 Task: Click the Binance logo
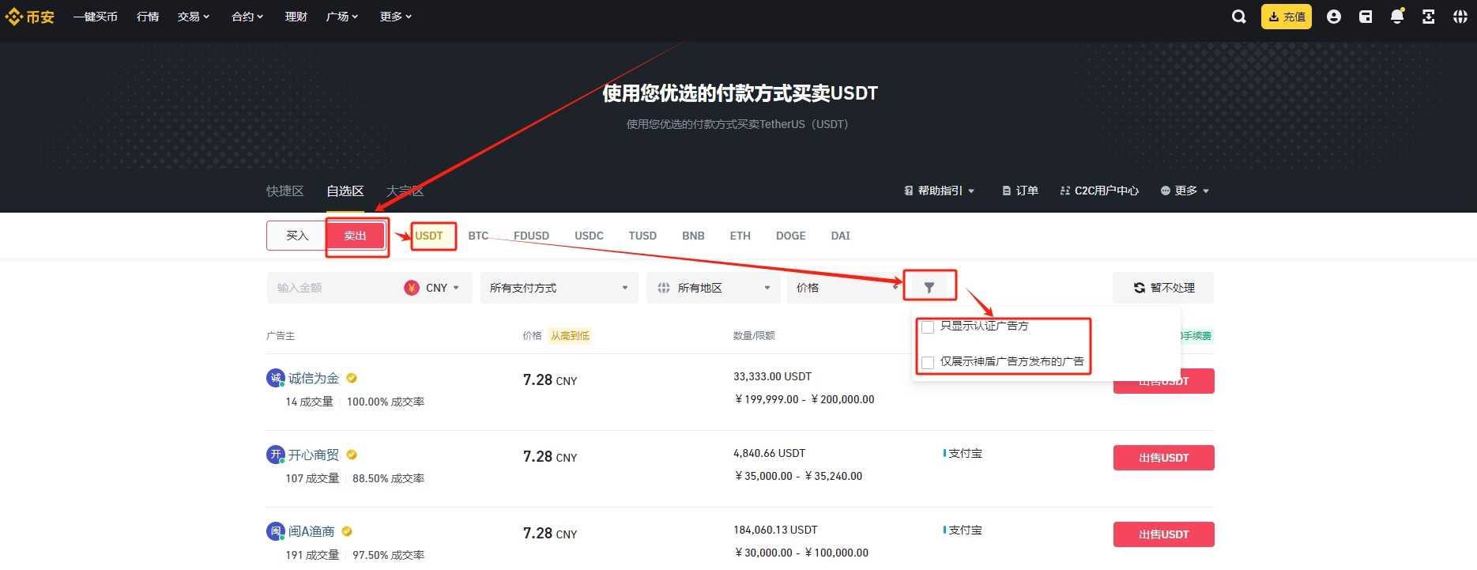(x=29, y=17)
